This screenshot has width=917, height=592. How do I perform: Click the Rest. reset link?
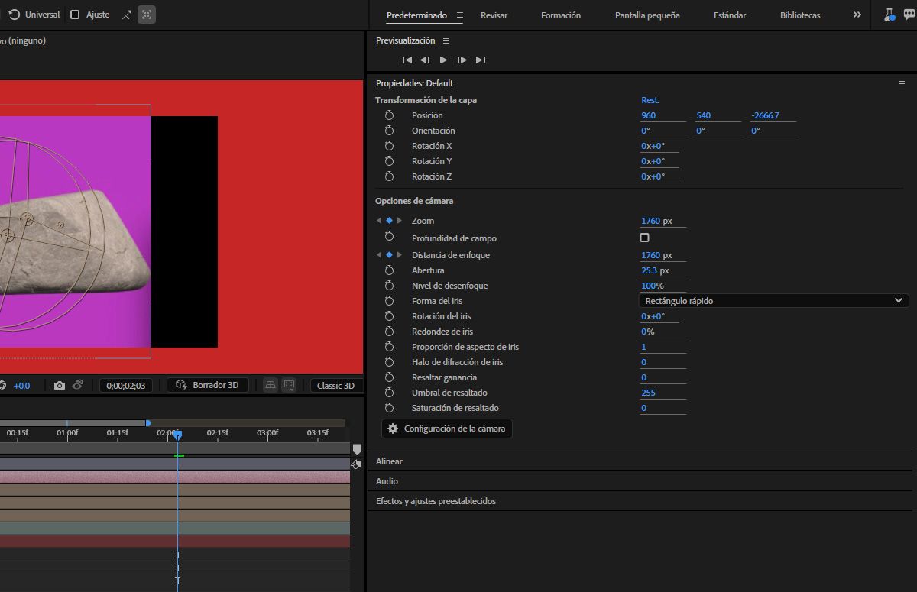coord(650,100)
